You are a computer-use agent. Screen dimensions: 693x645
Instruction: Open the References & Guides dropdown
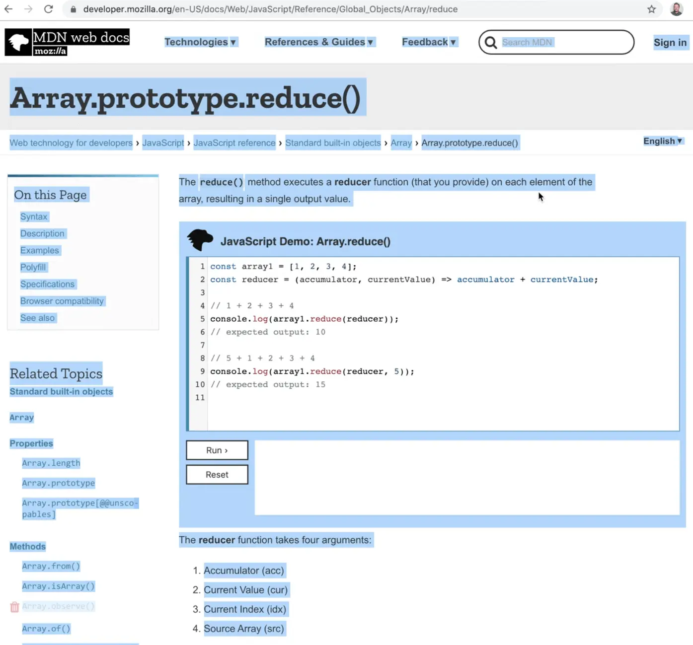(319, 42)
